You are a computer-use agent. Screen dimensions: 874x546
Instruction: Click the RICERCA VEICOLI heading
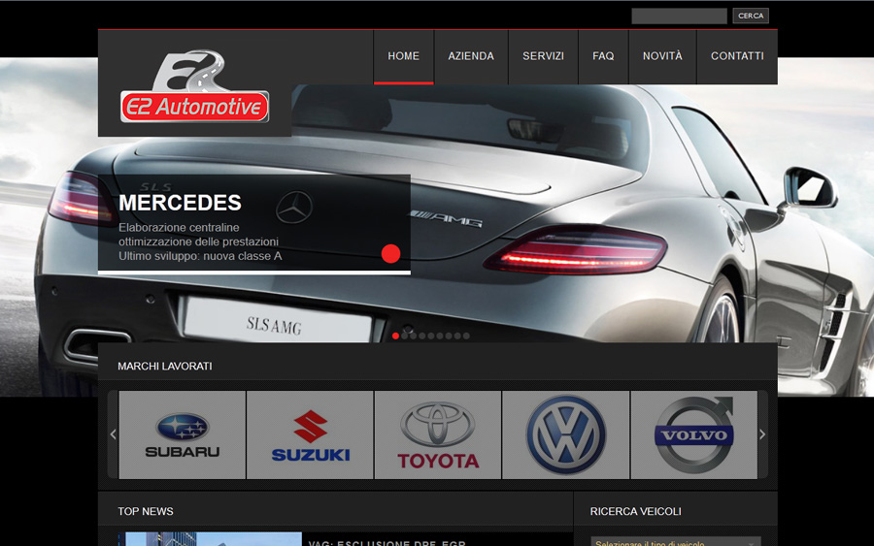coord(635,511)
